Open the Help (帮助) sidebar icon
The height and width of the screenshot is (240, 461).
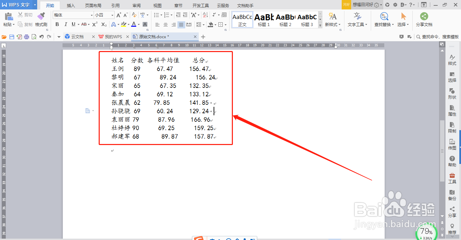click(x=452, y=162)
